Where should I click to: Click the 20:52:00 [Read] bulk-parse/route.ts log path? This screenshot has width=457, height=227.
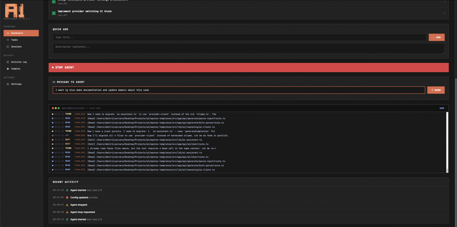coord(156,166)
